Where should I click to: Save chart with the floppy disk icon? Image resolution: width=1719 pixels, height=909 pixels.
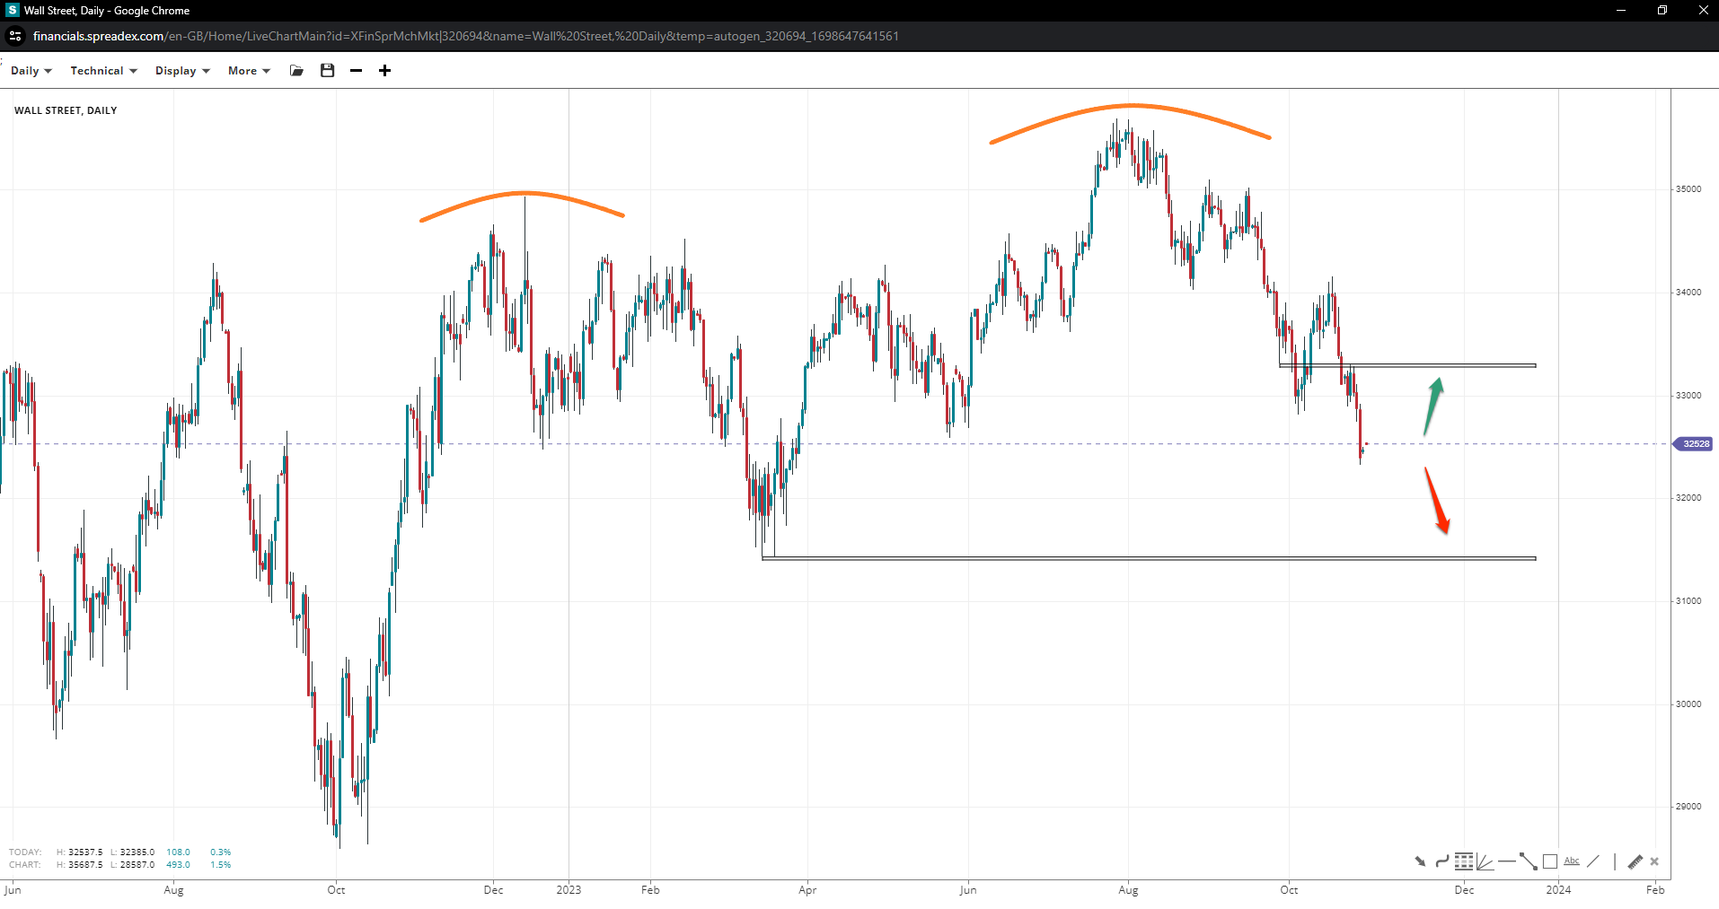coord(327,71)
